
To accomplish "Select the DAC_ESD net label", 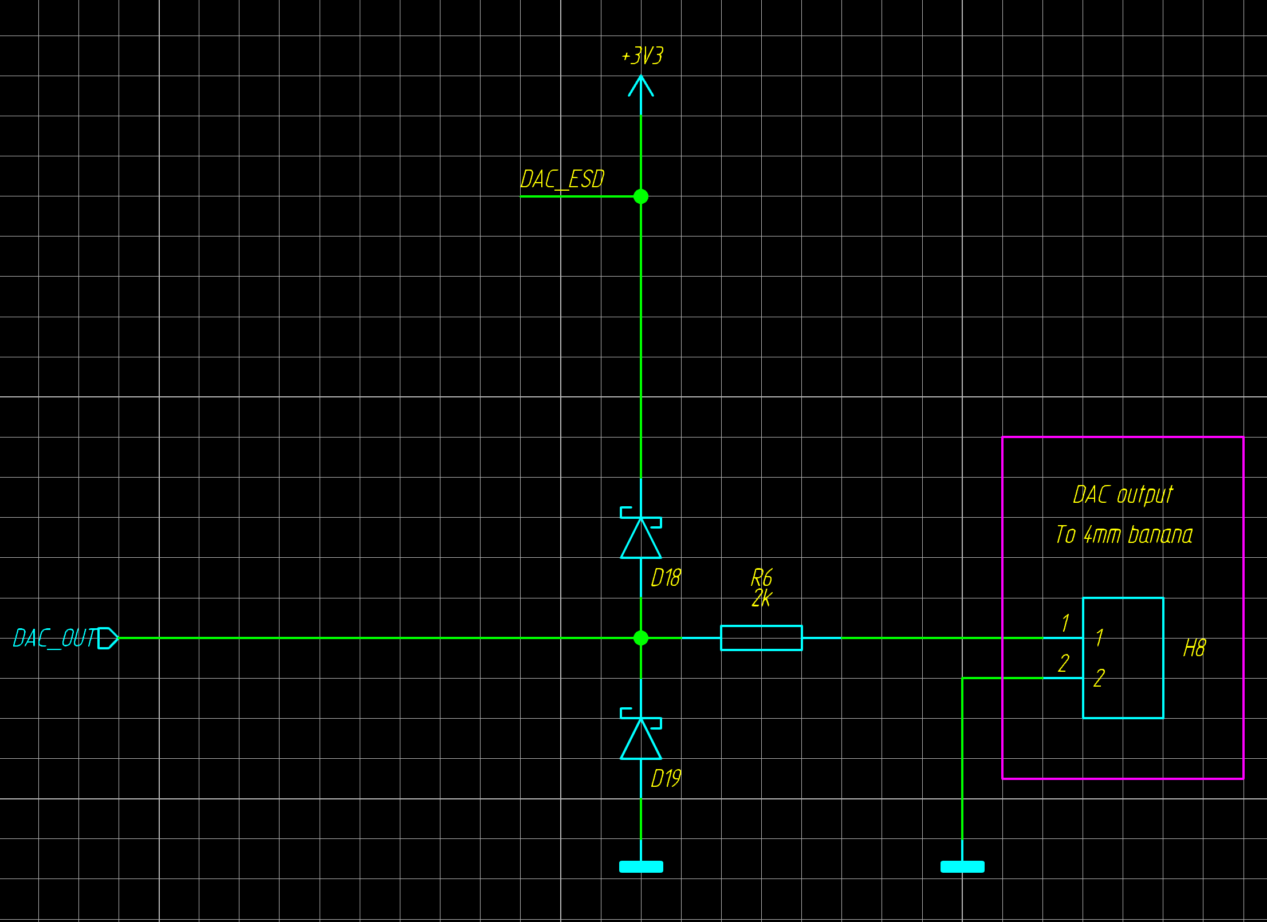I will (x=562, y=179).
